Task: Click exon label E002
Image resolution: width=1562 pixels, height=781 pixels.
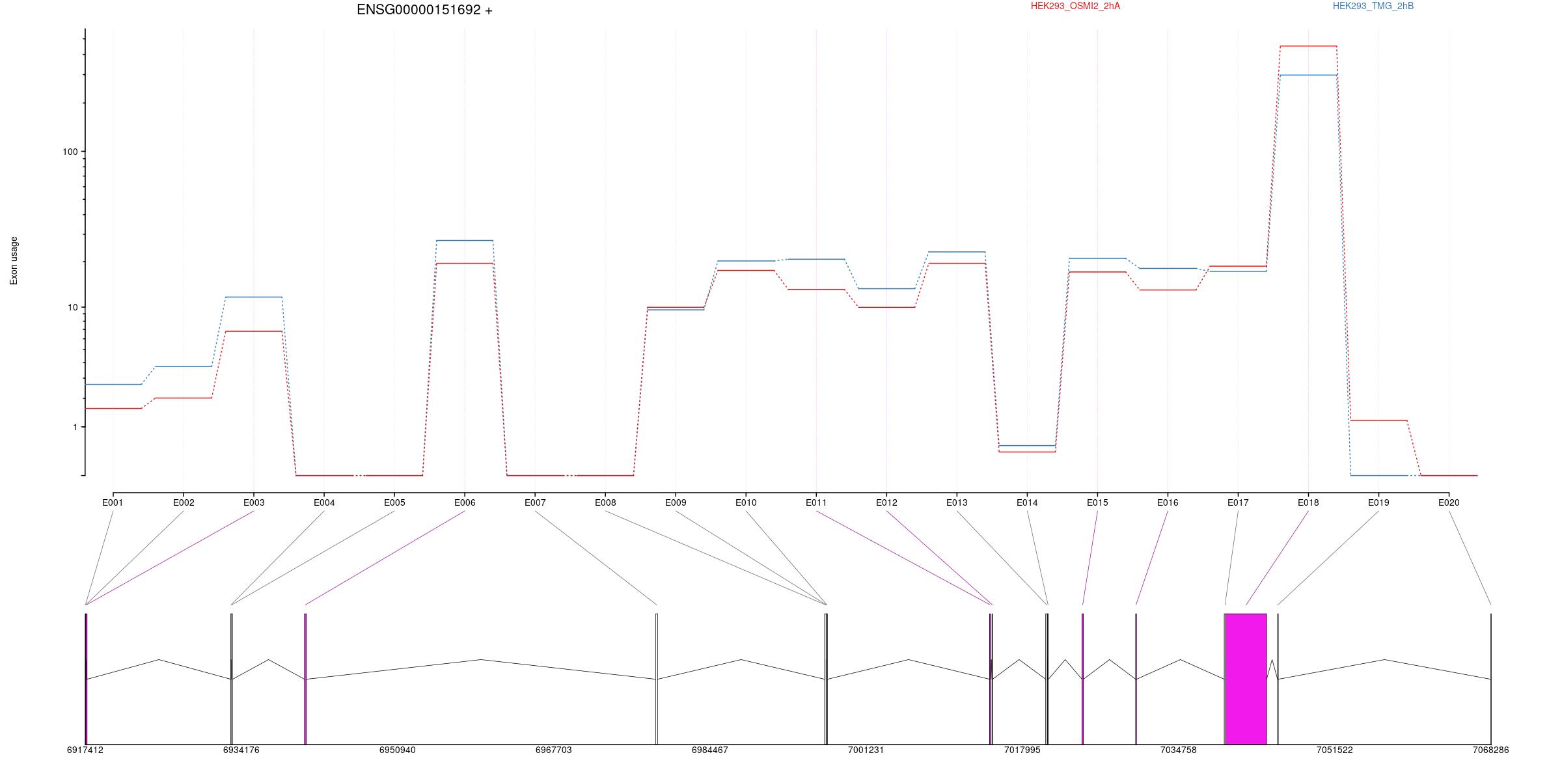Action: pos(184,502)
